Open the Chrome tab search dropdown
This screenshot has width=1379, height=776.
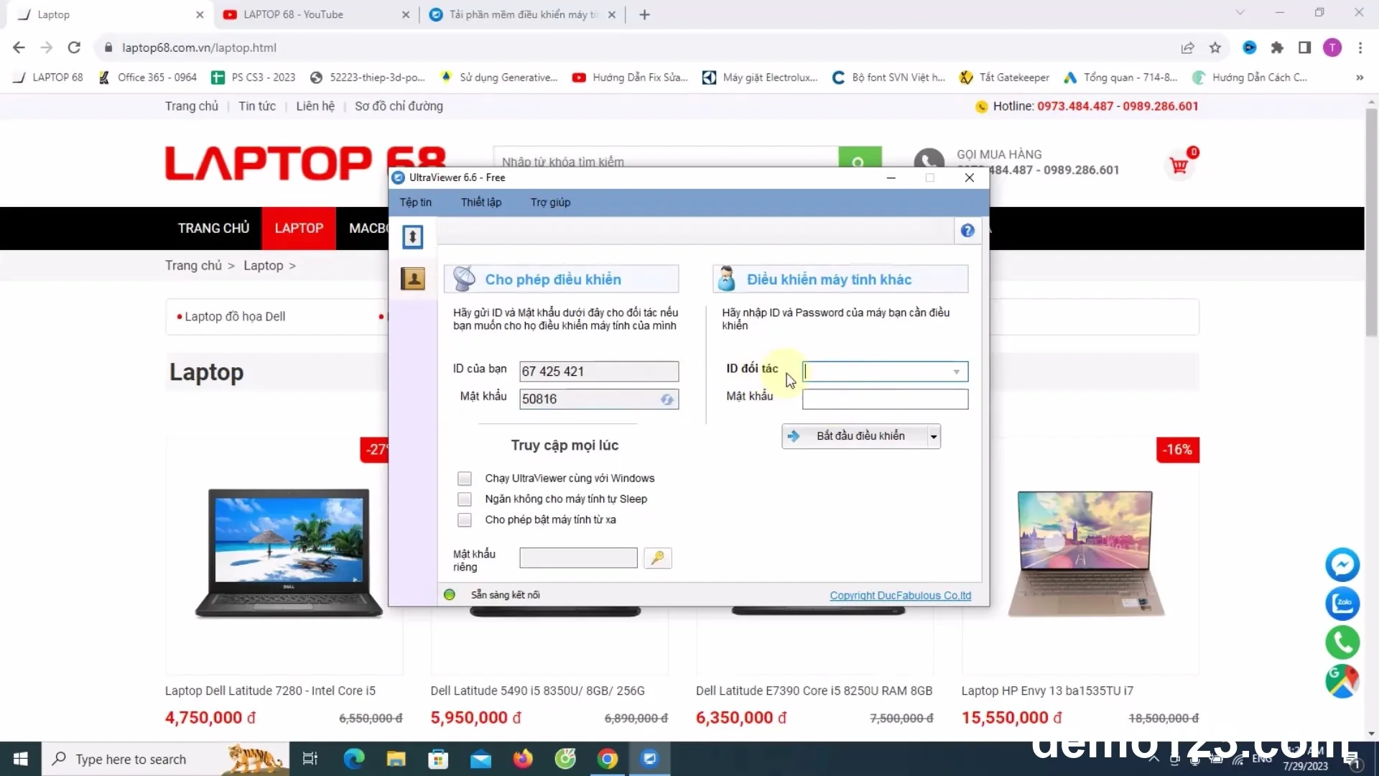coord(1240,13)
